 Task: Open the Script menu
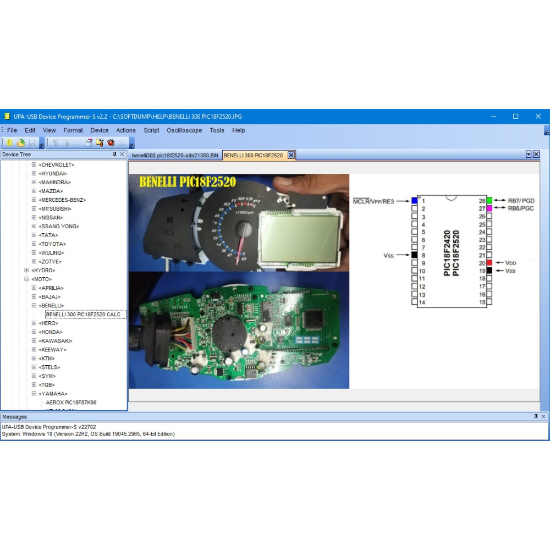coord(151,130)
